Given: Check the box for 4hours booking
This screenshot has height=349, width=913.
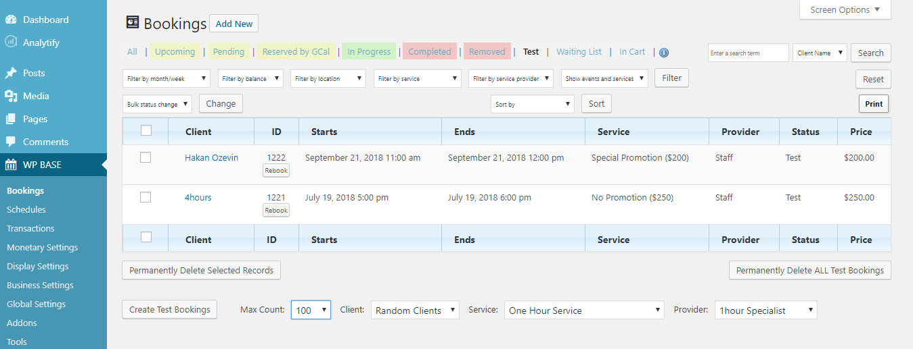Looking at the screenshot, I should (x=146, y=197).
